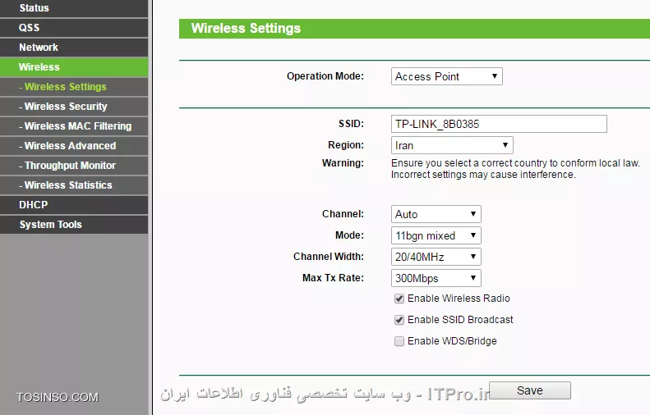The height and width of the screenshot is (415, 650).
Task: Click the SSID text field
Action: pos(499,124)
